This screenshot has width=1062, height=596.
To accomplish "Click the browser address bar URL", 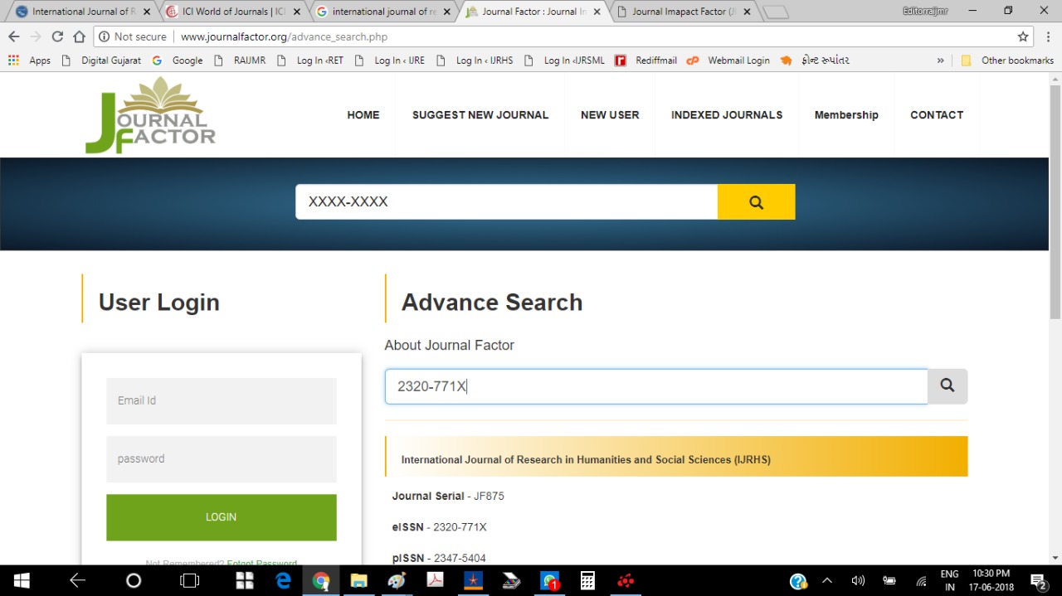I will (x=284, y=36).
